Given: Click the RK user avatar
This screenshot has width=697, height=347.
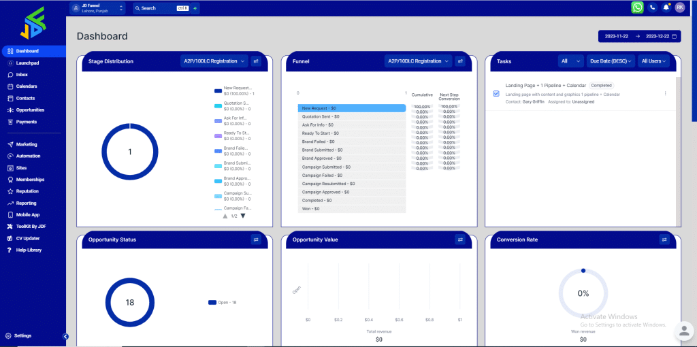Looking at the screenshot, I should click(x=680, y=7).
